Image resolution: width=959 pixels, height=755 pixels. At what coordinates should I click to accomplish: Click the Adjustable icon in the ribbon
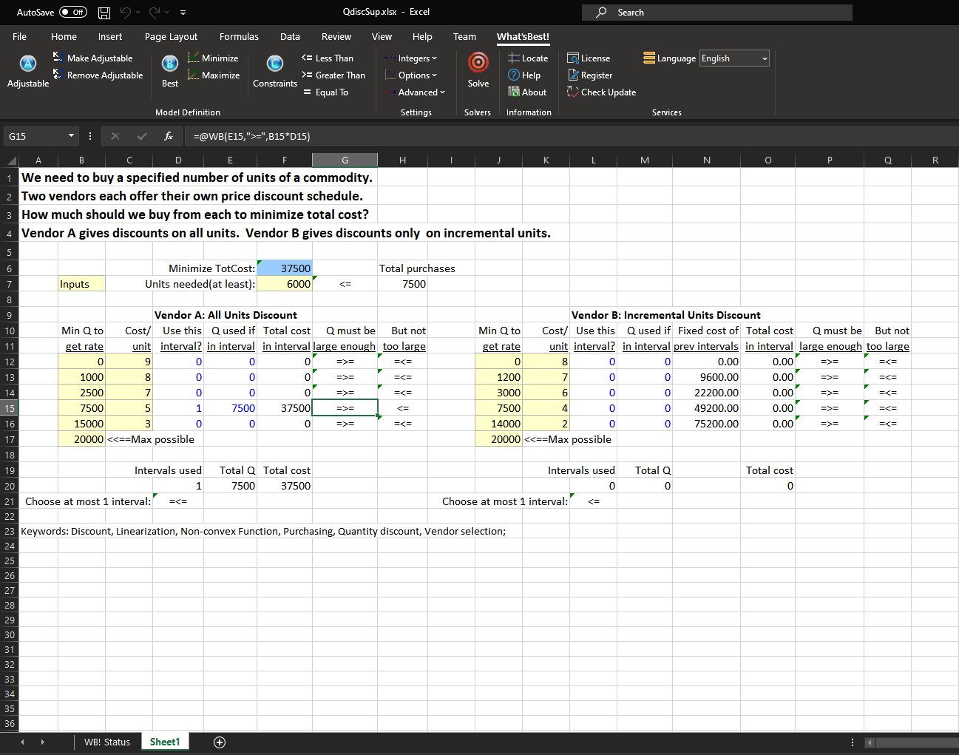click(27, 65)
